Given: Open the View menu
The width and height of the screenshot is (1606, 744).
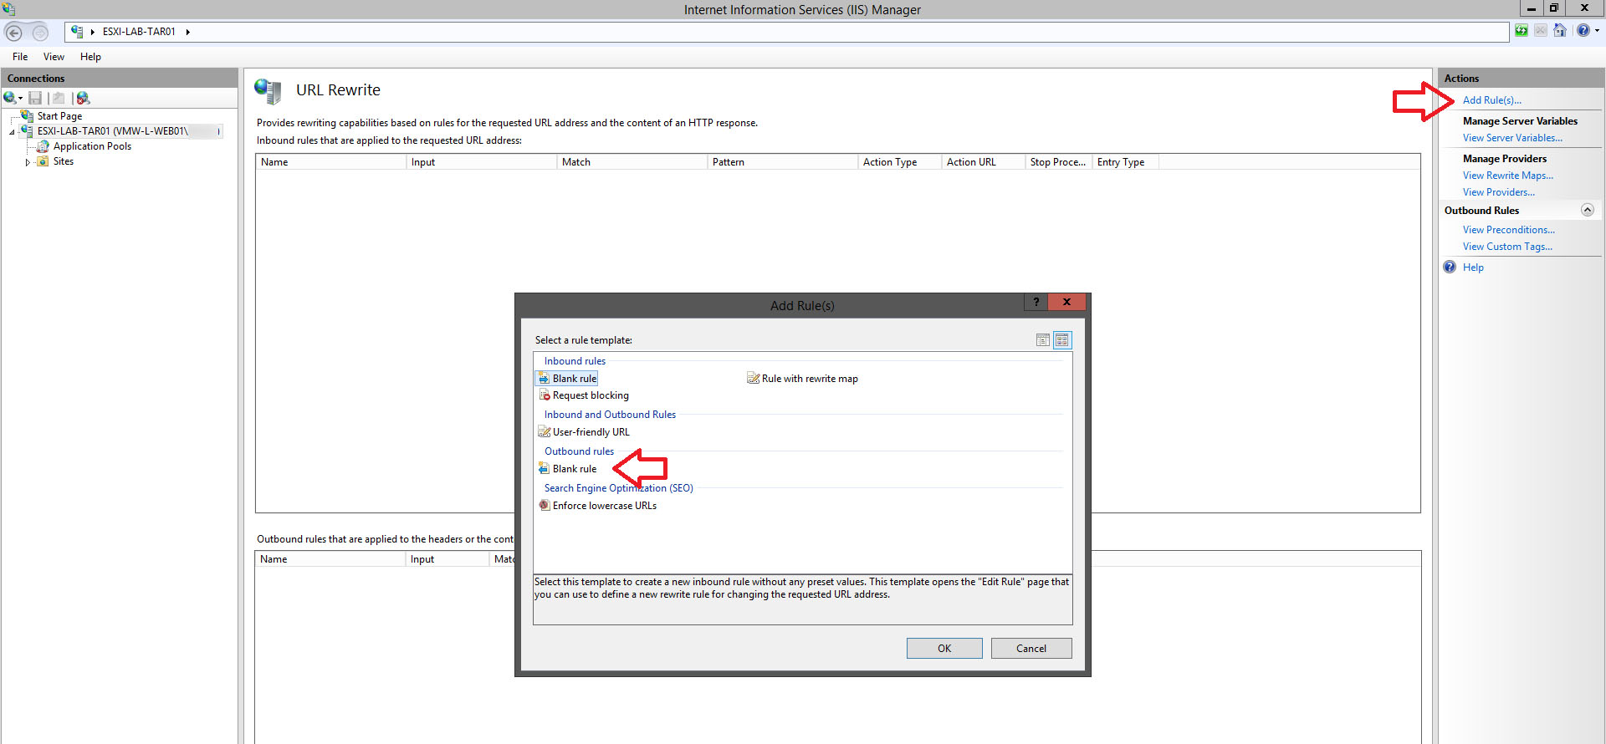Looking at the screenshot, I should tap(54, 57).
